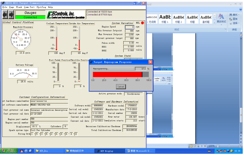Expand the Word styles gallery more arrow
Screen dimensions: 244x155
214,22
